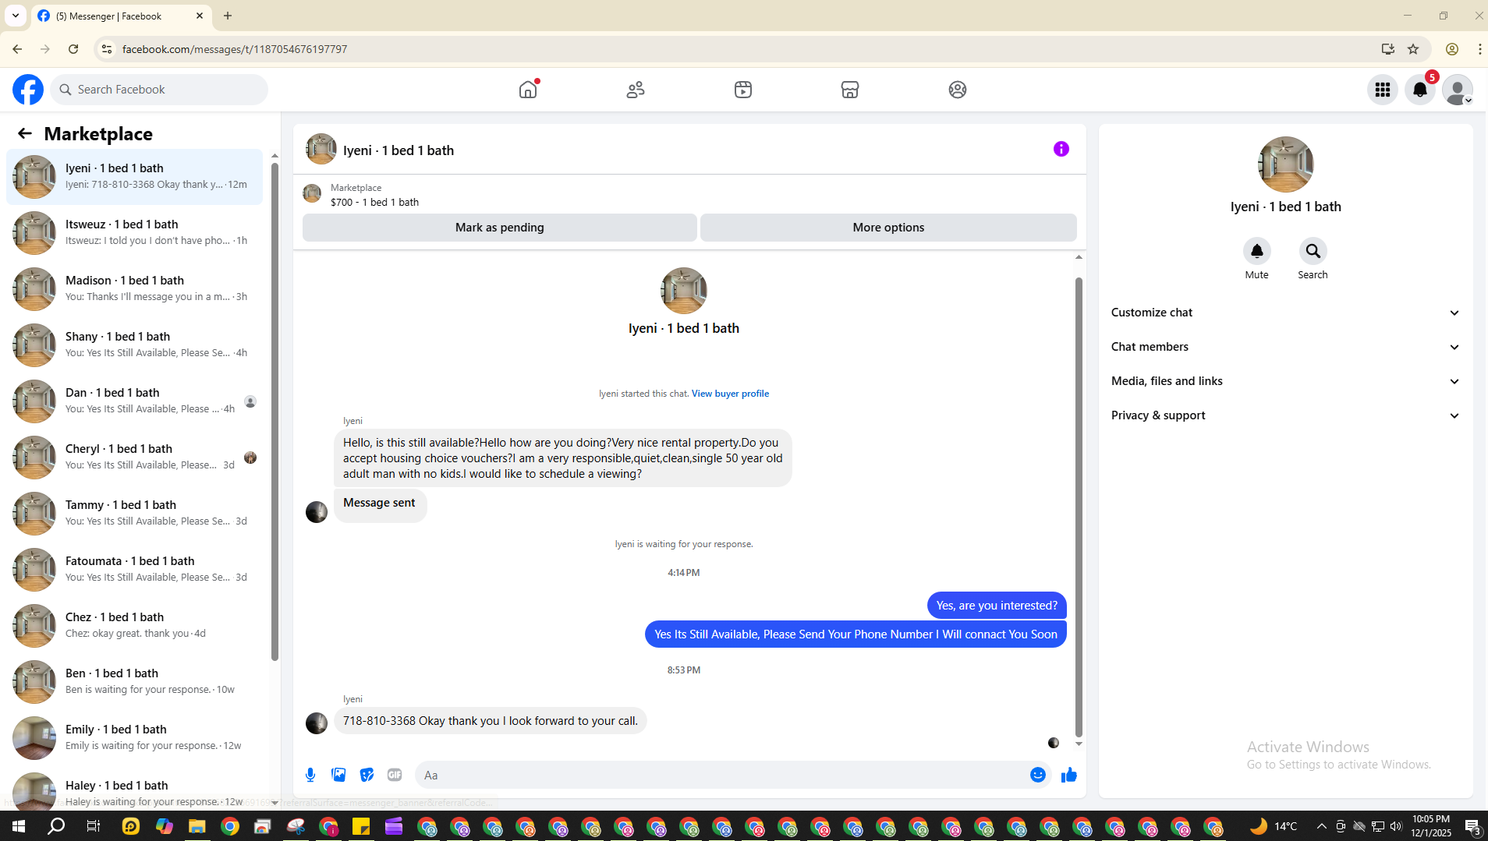Go back from Marketplace chats list
Image resolution: width=1488 pixels, height=841 pixels.
point(25,133)
